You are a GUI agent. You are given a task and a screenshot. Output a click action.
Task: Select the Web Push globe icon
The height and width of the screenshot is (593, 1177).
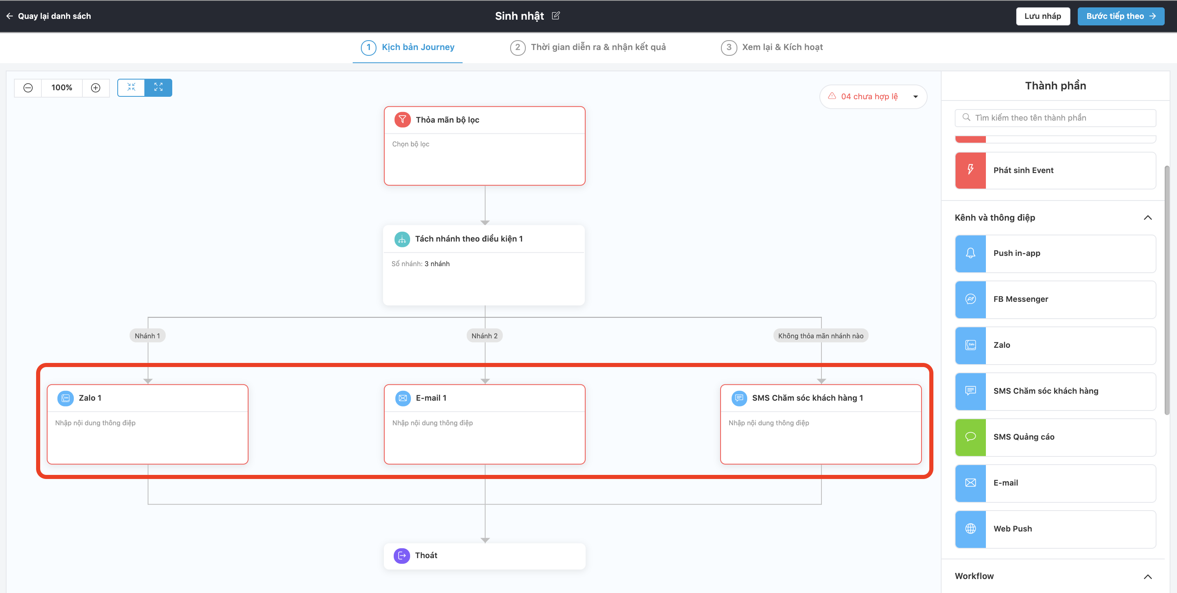[x=970, y=529]
